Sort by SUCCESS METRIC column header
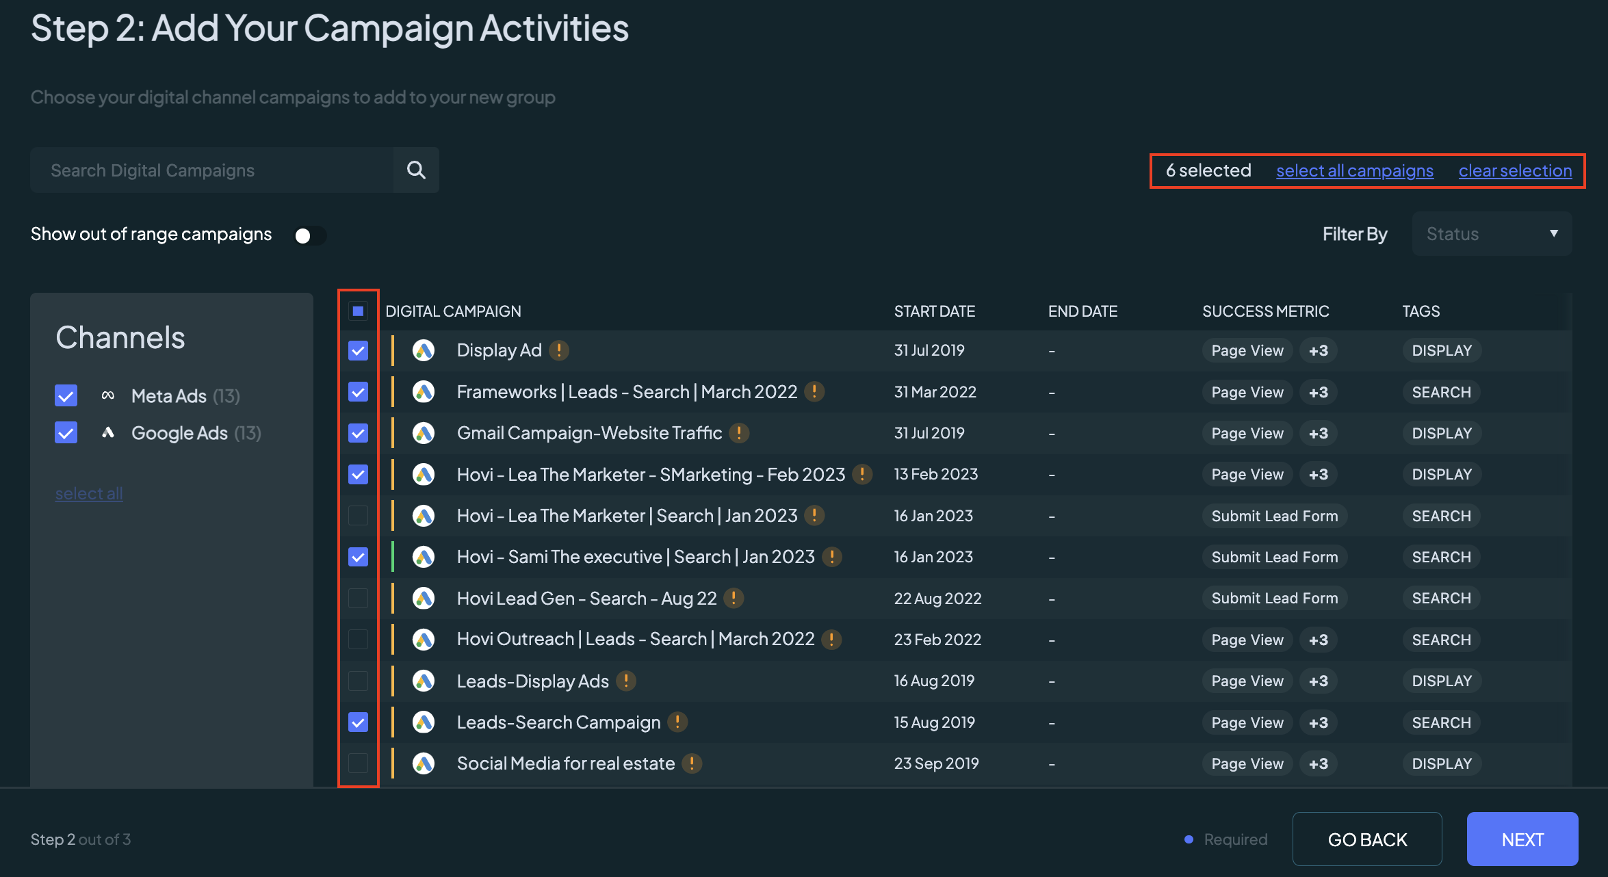The width and height of the screenshot is (1608, 877). (1265, 311)
